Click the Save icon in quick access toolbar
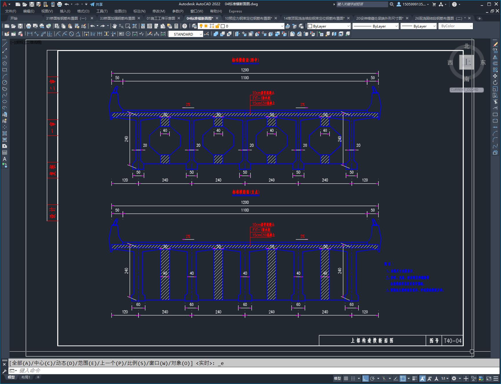 32,4
